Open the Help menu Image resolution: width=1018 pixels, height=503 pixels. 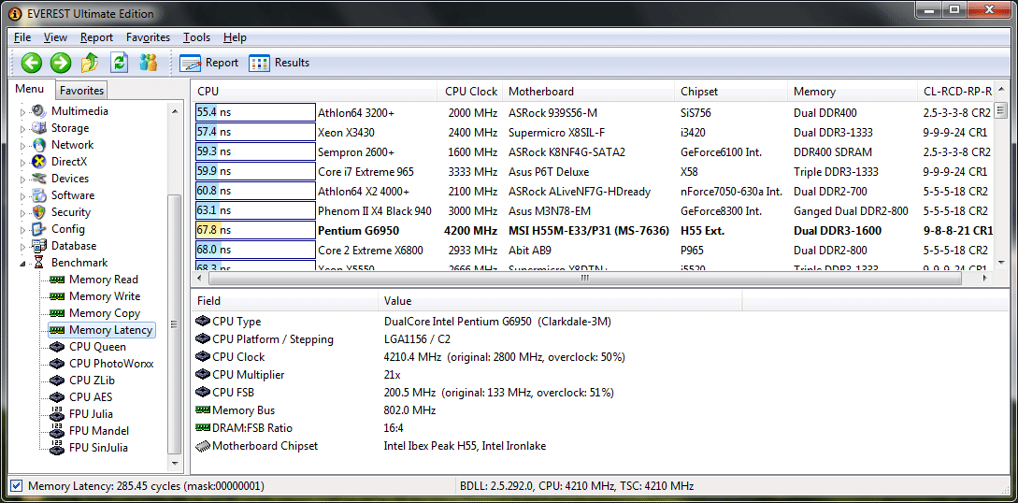(x=235, y=37)
